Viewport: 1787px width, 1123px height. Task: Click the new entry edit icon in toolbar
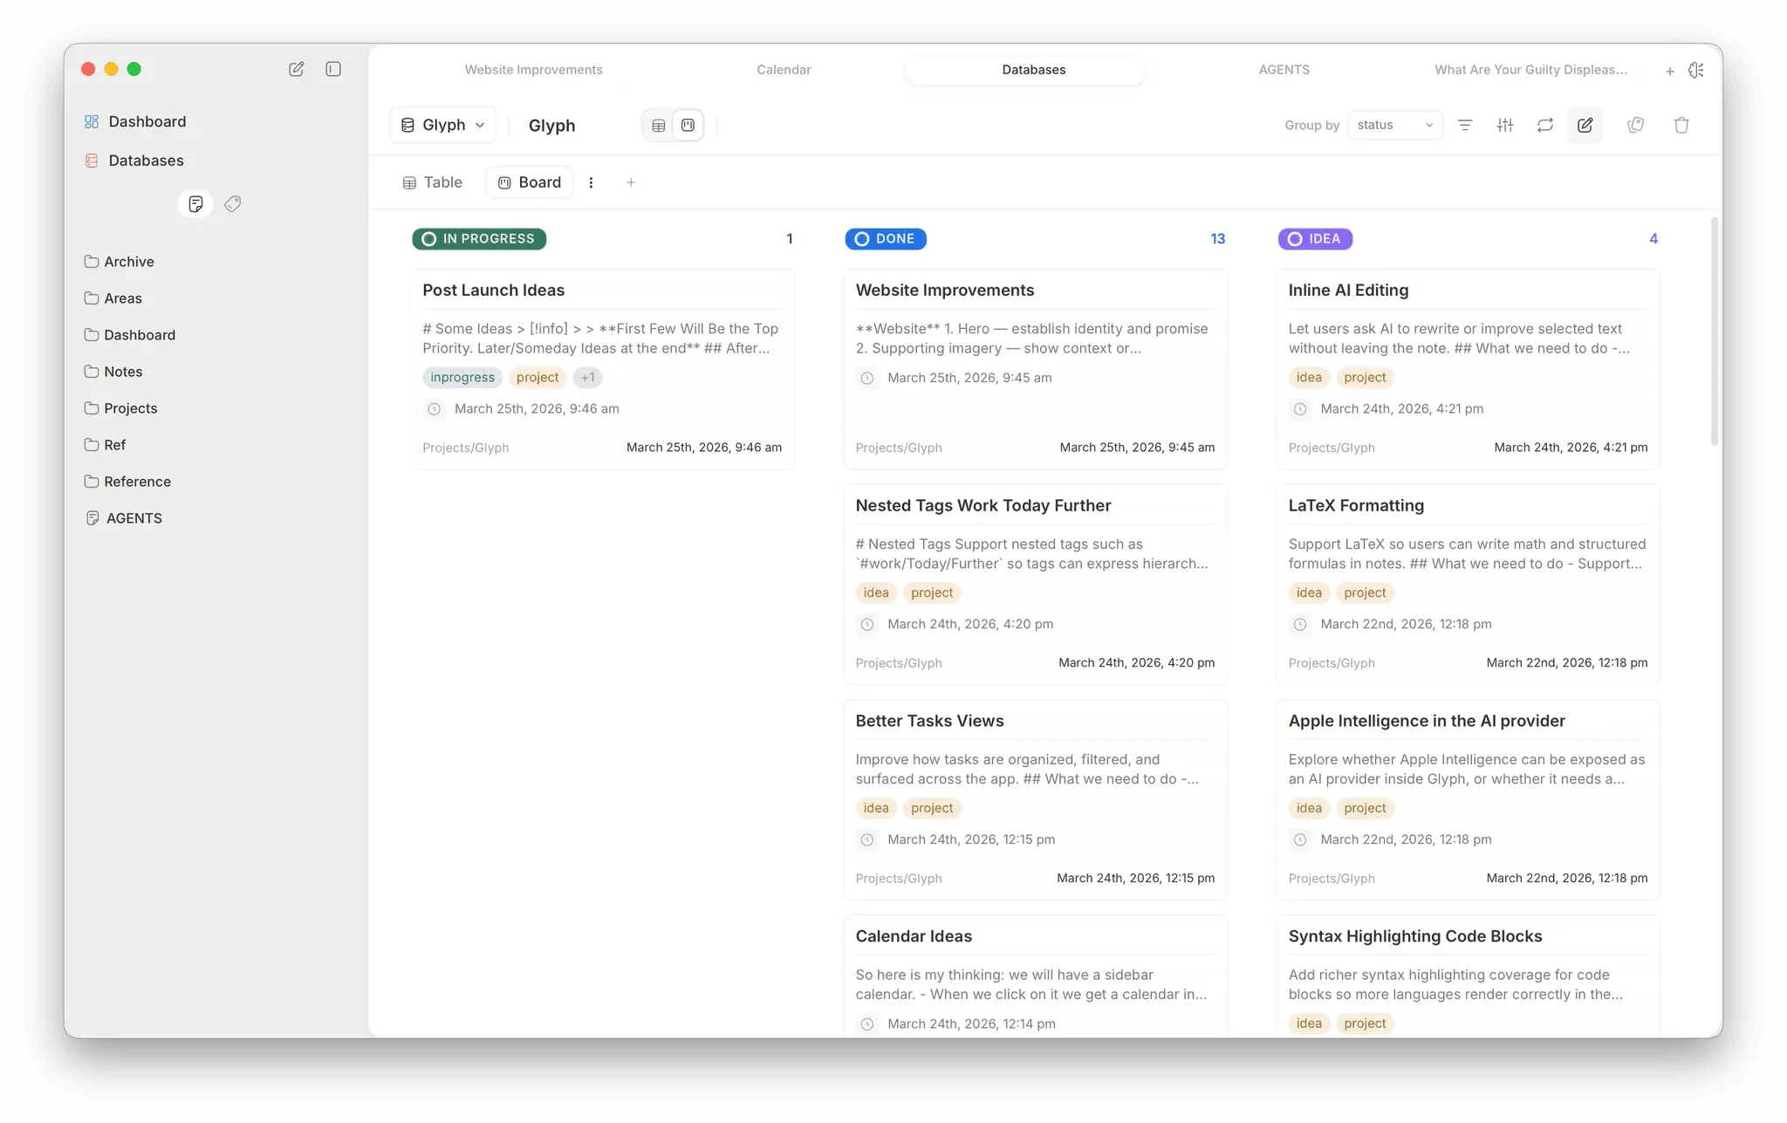click(x=1585, y=126)
